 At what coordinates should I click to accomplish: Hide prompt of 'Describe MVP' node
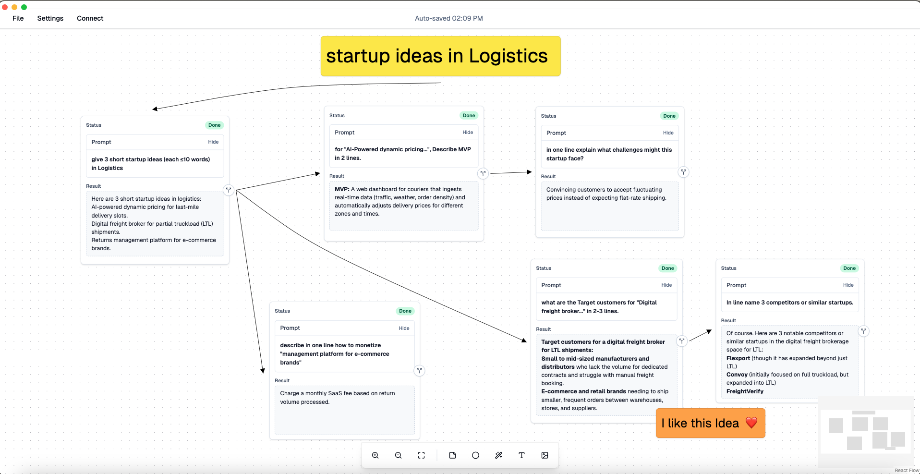468,133
